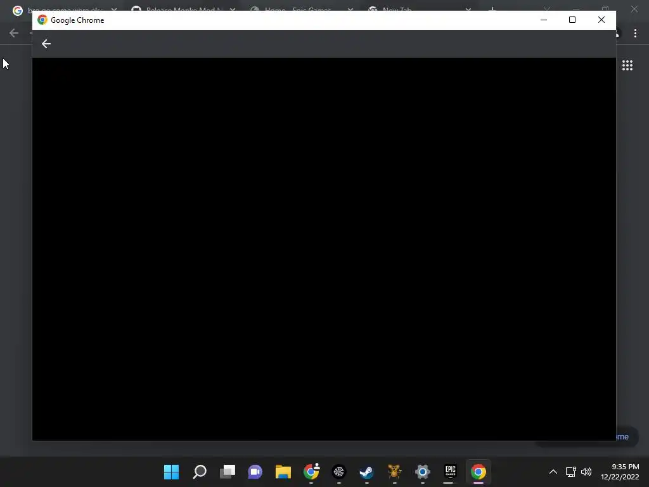The height and width of the screenshot is (487, 649).
Task: Open Chrome with the profile badge on the taskbar
Action: (x=311, y=472)
